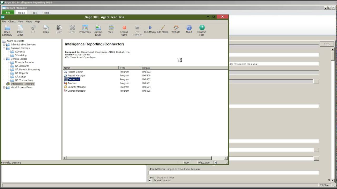Click Clear Additional Ranges input field
This screenshot has width=337, height=189.
click(x=234, y=173)
